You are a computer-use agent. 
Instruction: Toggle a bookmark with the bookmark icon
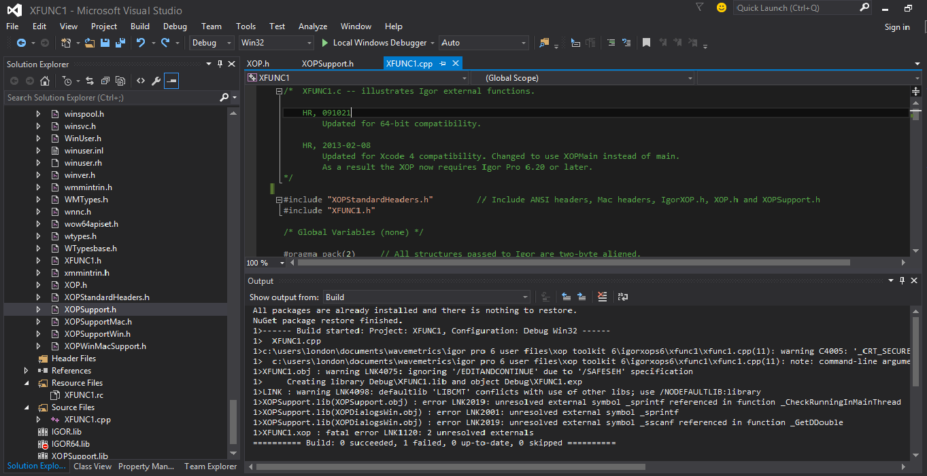tap(646, 43)
